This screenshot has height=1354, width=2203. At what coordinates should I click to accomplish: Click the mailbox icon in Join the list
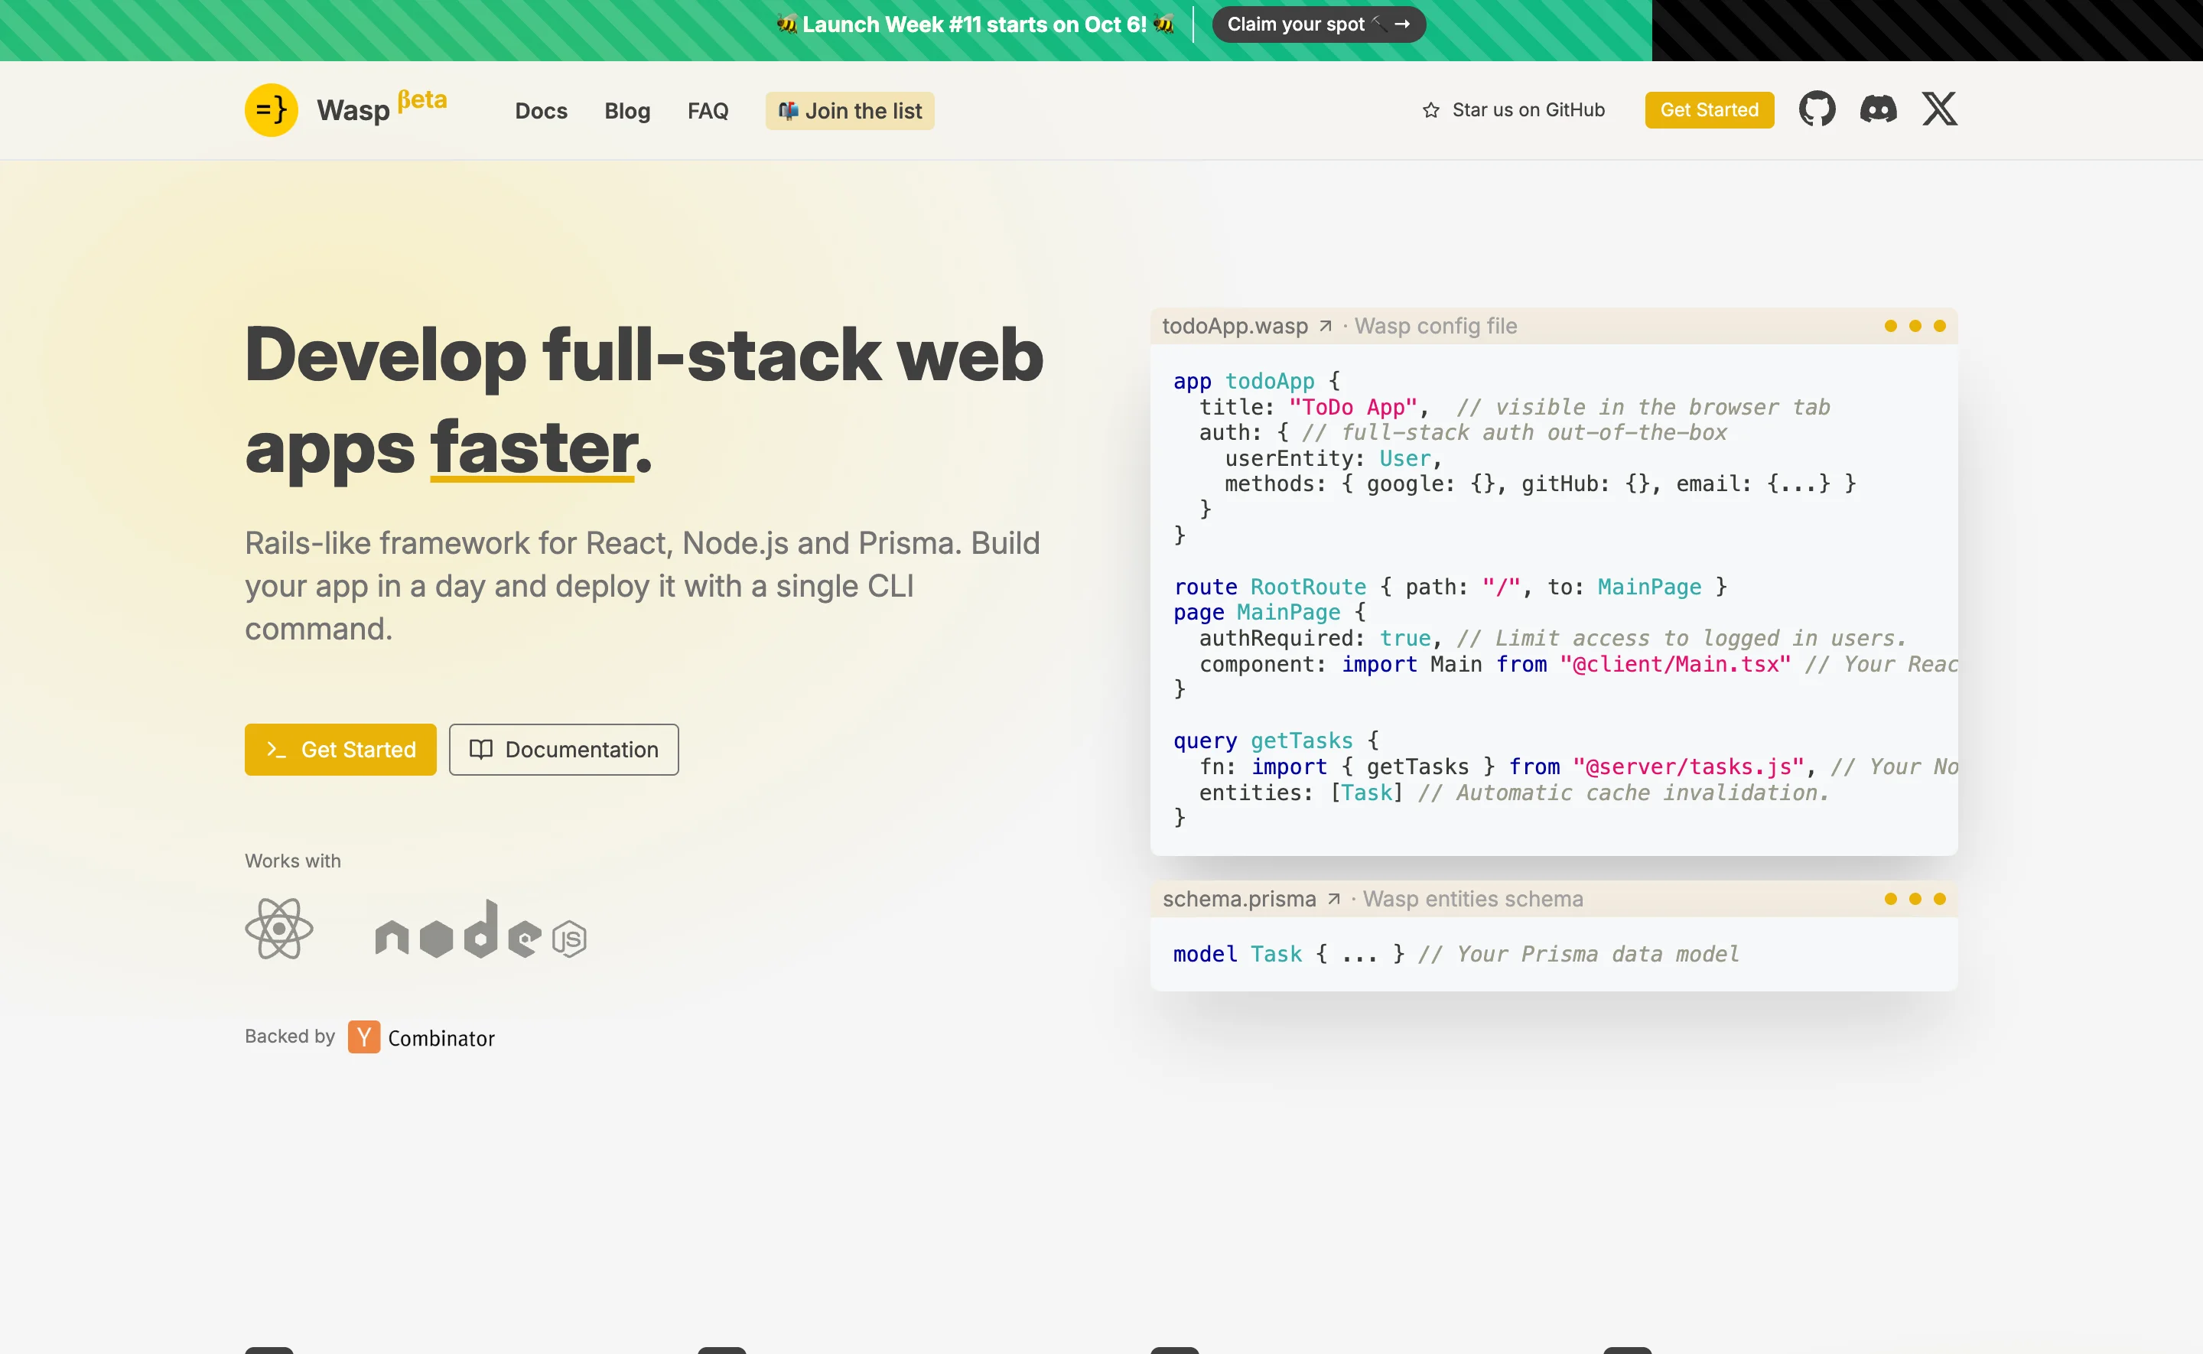coord(787,111)
